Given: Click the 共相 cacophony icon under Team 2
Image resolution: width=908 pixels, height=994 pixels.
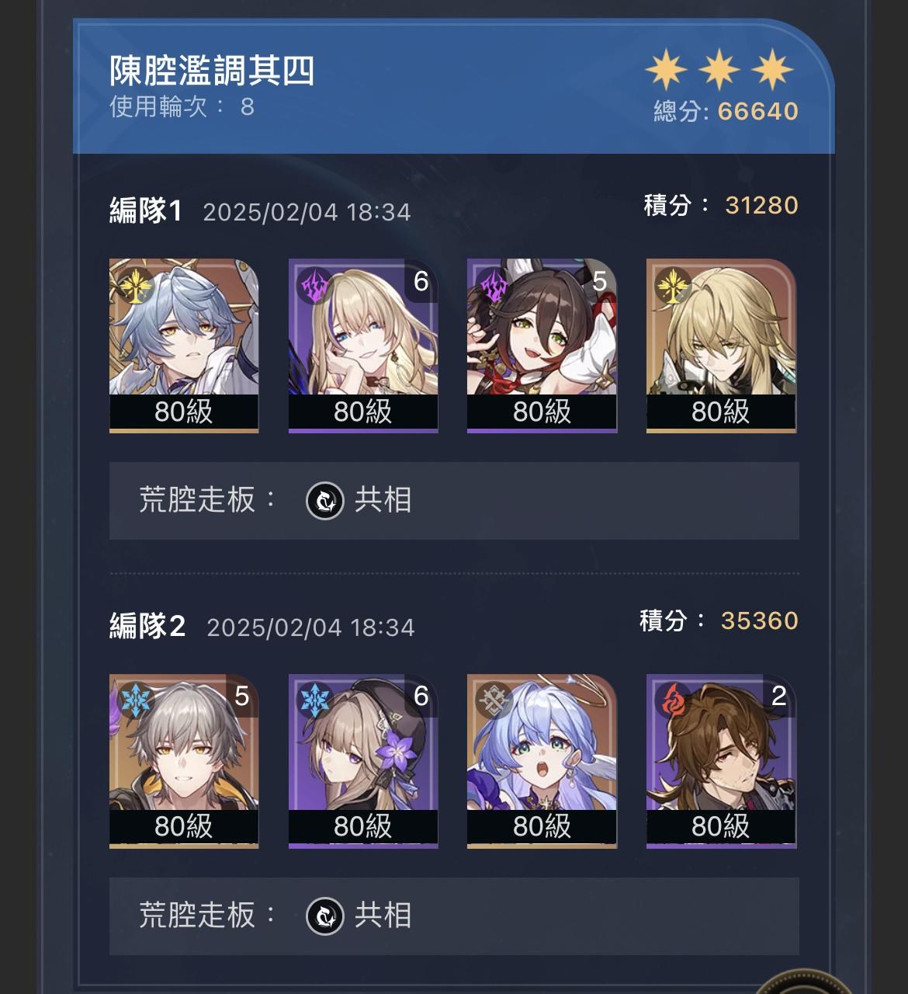Looking at the screenshot, I should [x=325, y=916].
